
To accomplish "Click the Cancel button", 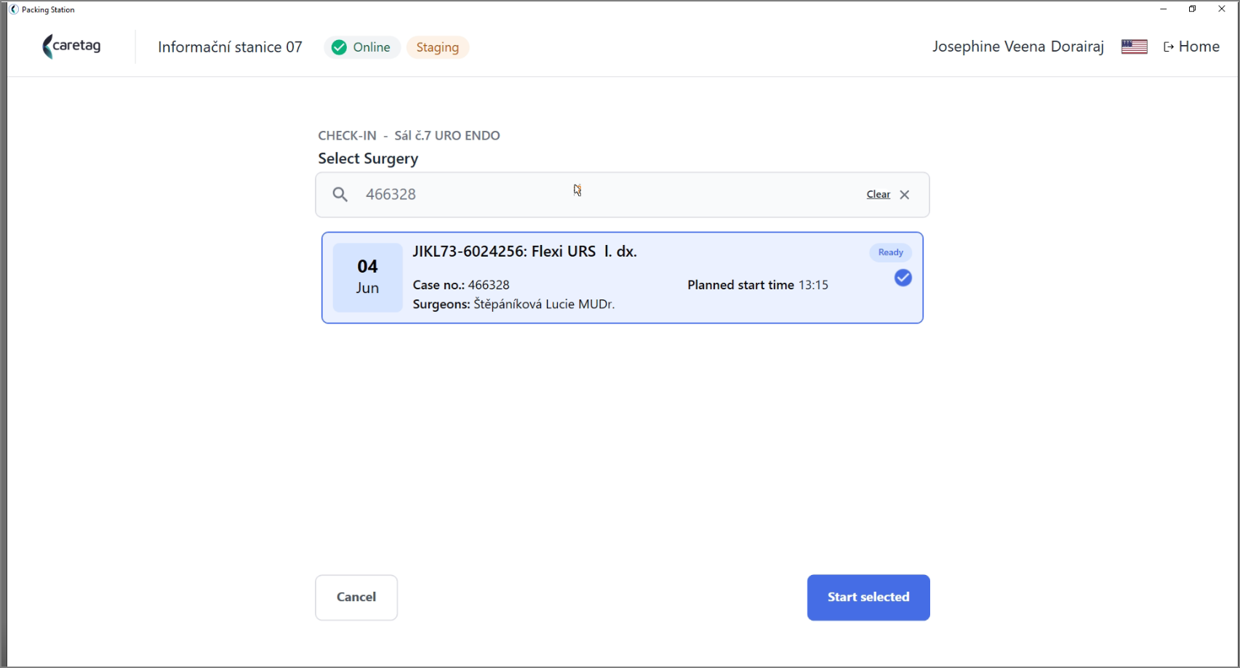I will pos(356,597).
